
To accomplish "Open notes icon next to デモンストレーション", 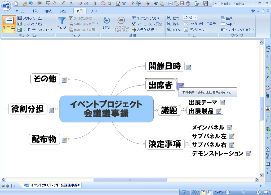I will pos(248,154).
